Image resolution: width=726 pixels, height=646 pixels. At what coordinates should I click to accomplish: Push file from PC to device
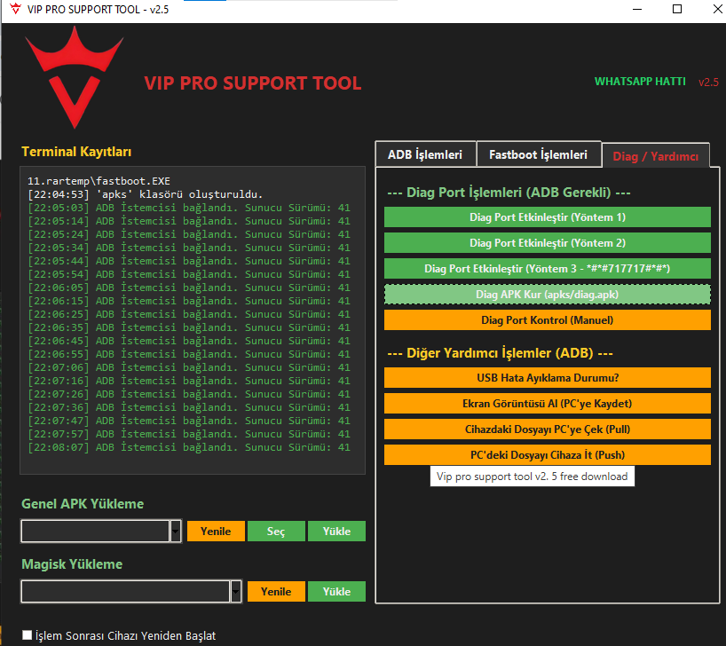coord(547,454)
